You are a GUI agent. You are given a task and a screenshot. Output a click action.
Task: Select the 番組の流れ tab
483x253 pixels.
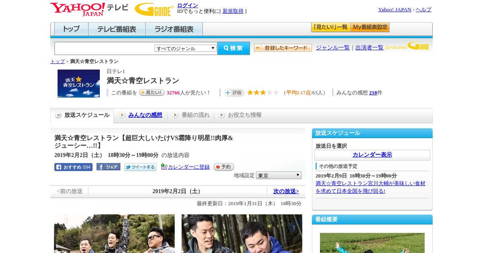191,115
